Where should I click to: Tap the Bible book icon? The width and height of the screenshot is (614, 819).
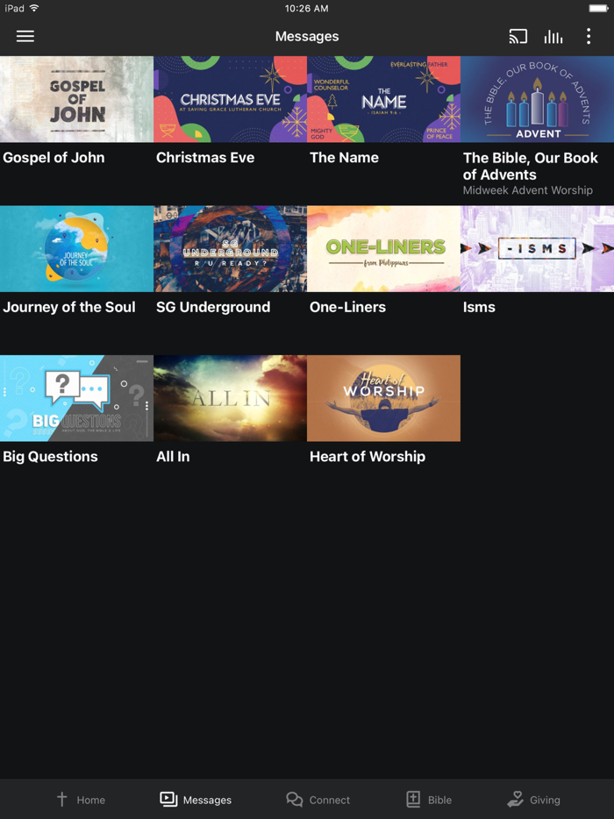pyautogui.click(x=413, y=799)
